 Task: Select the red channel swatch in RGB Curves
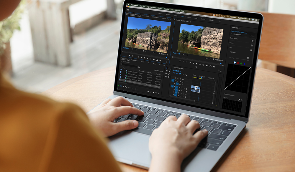[238, 63]
